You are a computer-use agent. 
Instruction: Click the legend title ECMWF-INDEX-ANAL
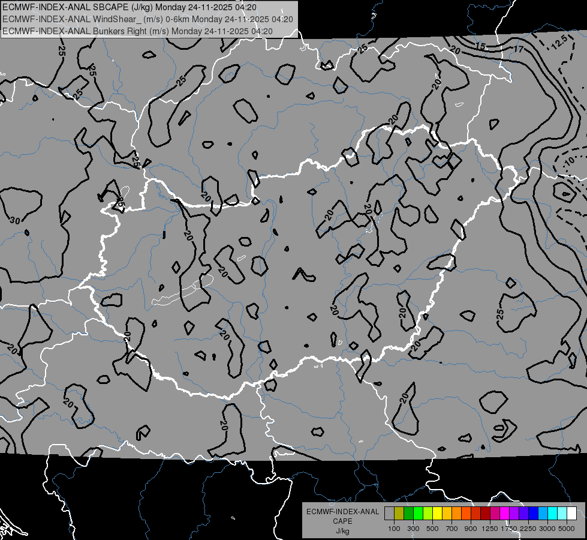(343, 512)
